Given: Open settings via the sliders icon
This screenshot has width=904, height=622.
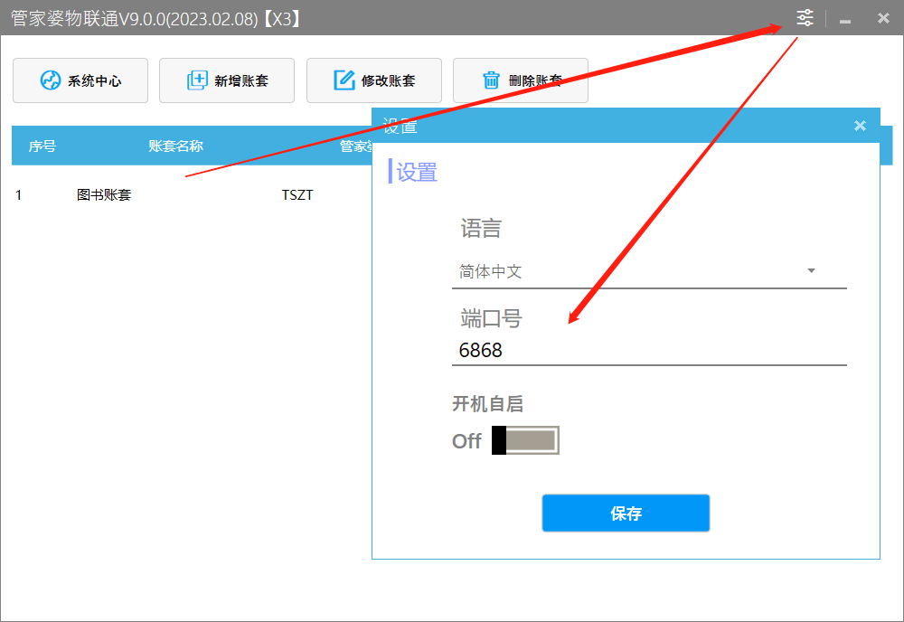Looking at the screenshot, I should coord(805,18).
